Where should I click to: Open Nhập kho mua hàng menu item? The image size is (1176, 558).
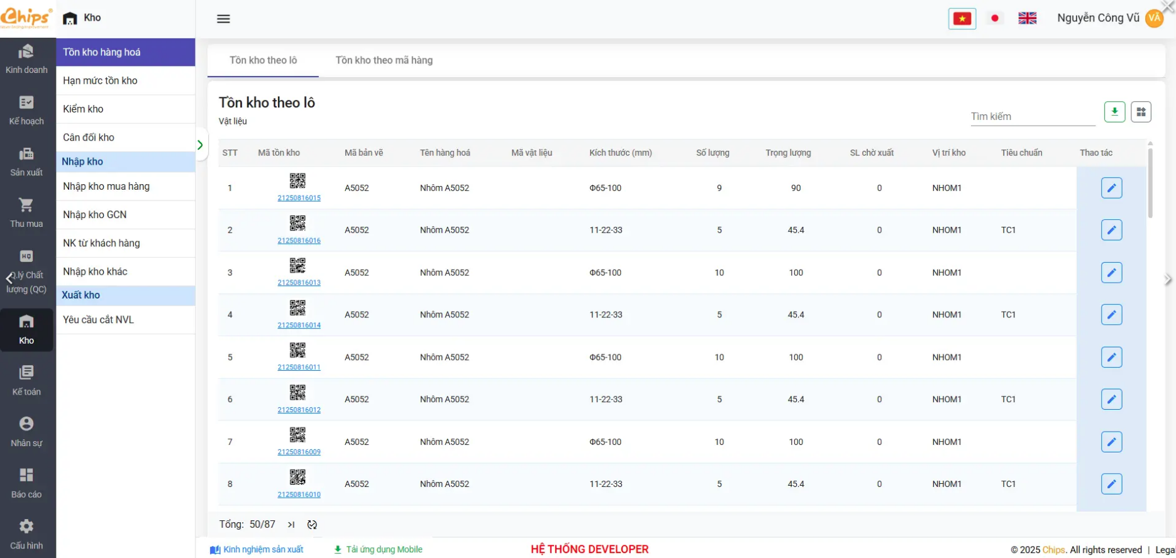(x=126, y=186)
